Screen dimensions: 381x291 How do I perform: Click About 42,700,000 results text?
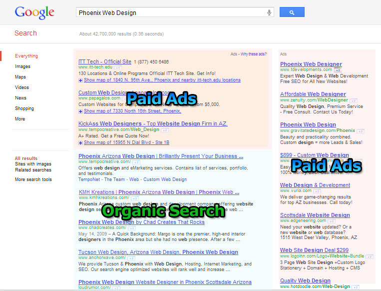121,34
